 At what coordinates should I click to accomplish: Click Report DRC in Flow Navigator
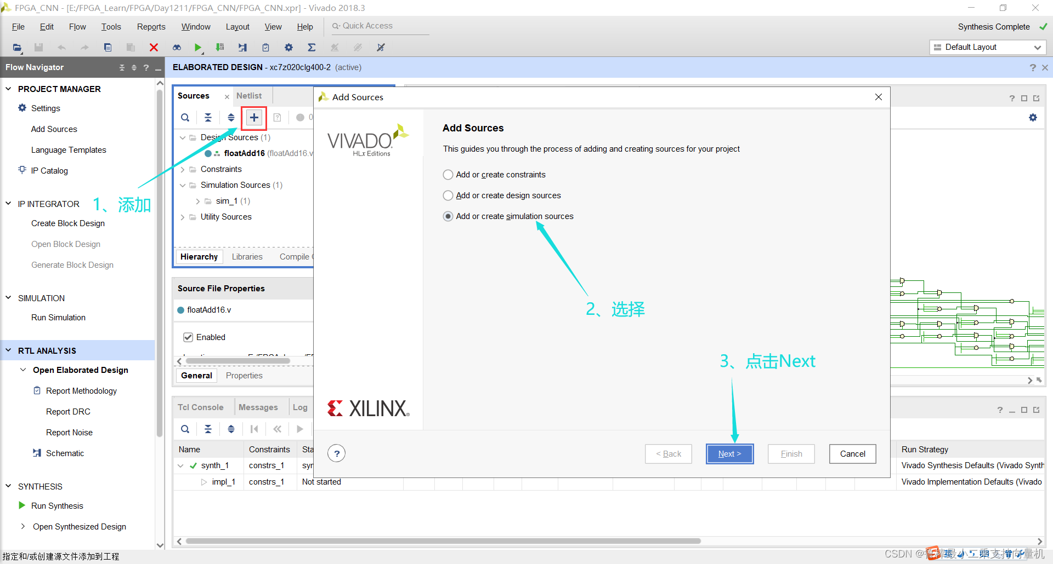[x=68, y=412]
